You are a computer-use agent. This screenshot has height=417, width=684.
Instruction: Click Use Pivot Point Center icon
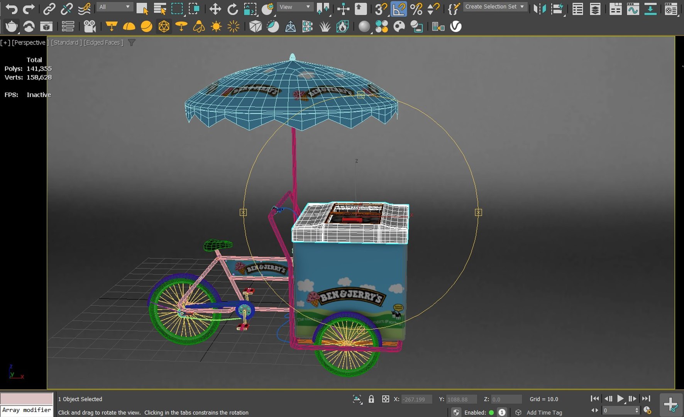pyautogui.click(x=323, y=8)
